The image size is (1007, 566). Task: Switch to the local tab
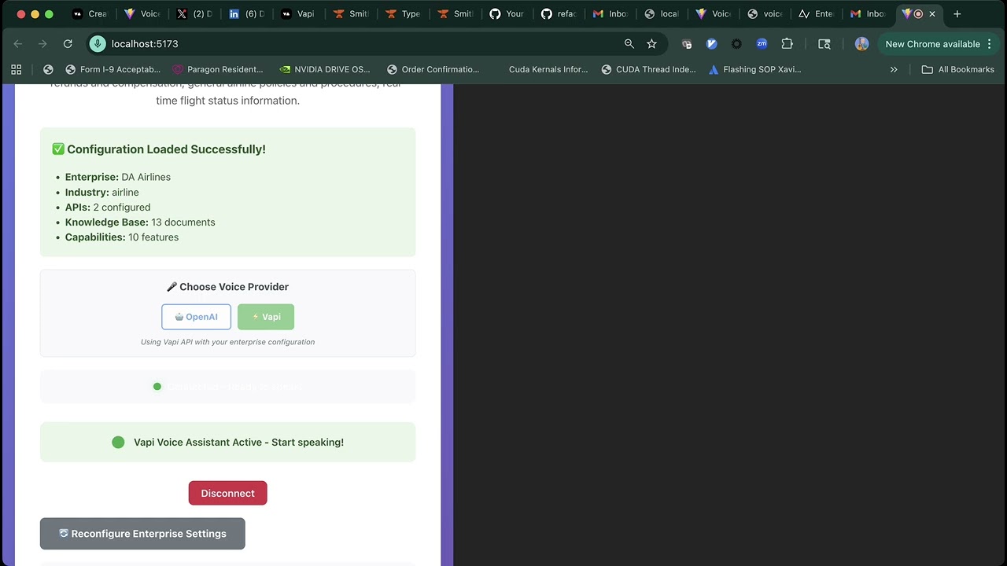[661, 14]
